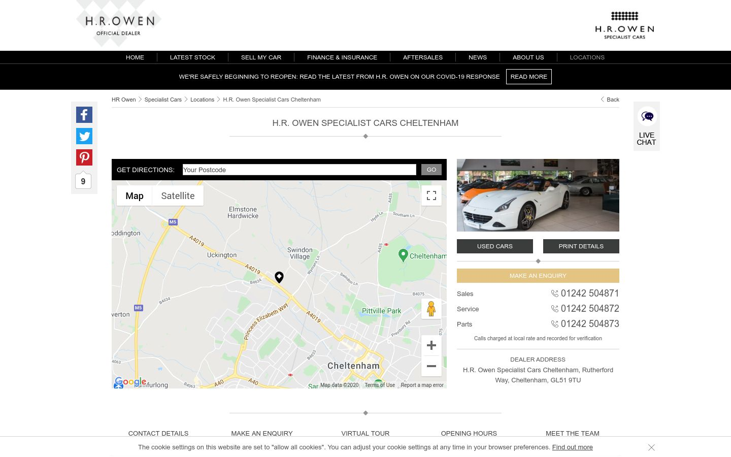Viewport: 731px width, 457px height.
Task: Open the Locations menu item
Action: [x=587, y=57]
